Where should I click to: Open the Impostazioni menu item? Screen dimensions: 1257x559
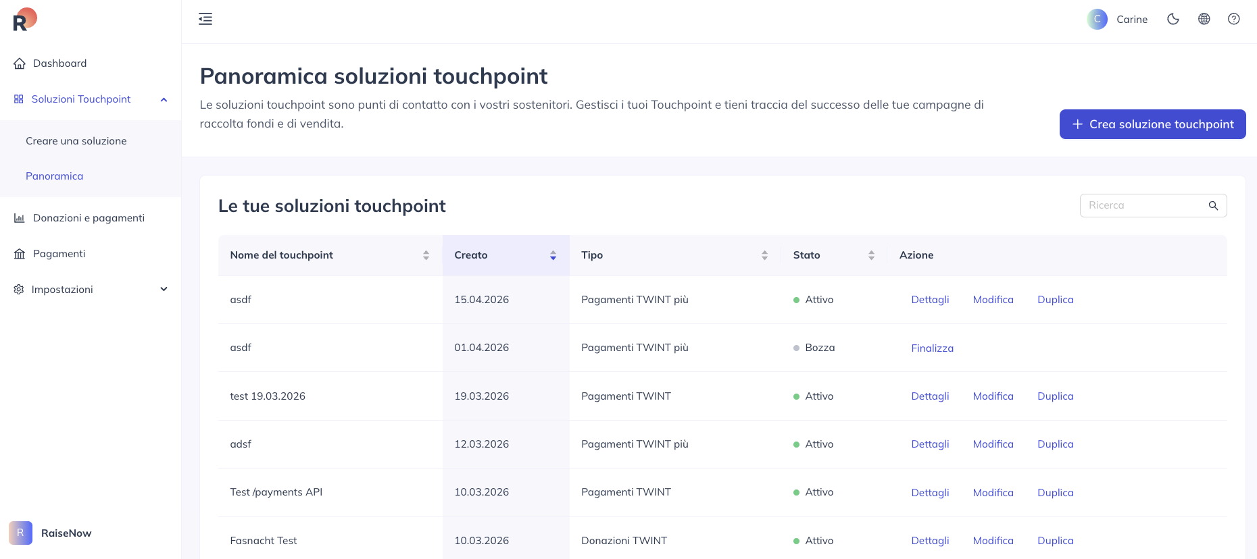point(91,290)
